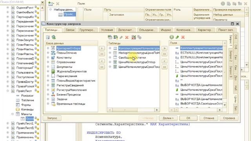Select the vertical Запрос 3 tab
The width and height of the screenshot is (251, 141).
pyautogui.click(x=231, y=71)
